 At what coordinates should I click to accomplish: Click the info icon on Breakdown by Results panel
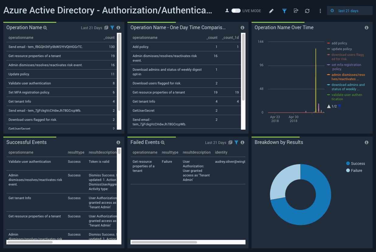tap(367, 142)
